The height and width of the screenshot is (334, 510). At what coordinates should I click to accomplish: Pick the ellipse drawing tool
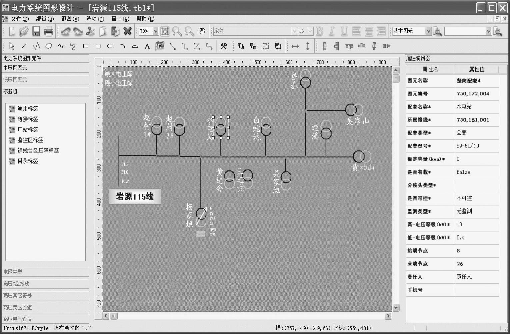(x=110, y=46)
